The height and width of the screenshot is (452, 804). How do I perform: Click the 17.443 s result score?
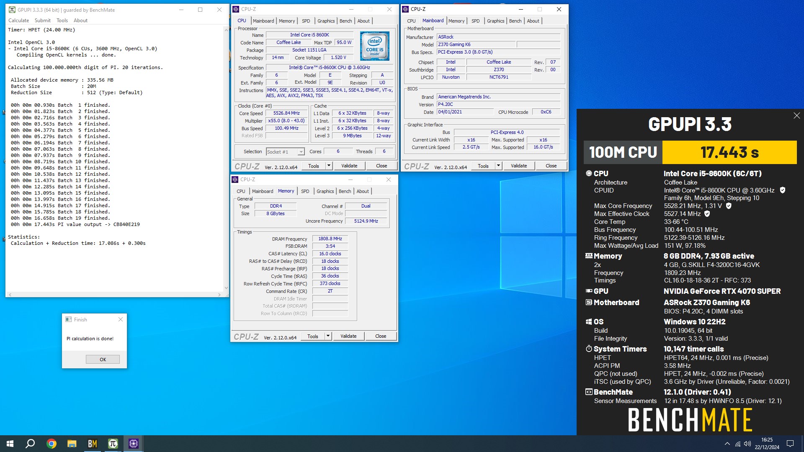729,152
